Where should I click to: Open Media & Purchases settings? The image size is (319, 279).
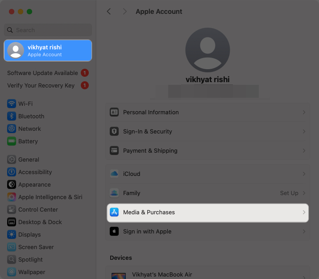click(208, 212)
